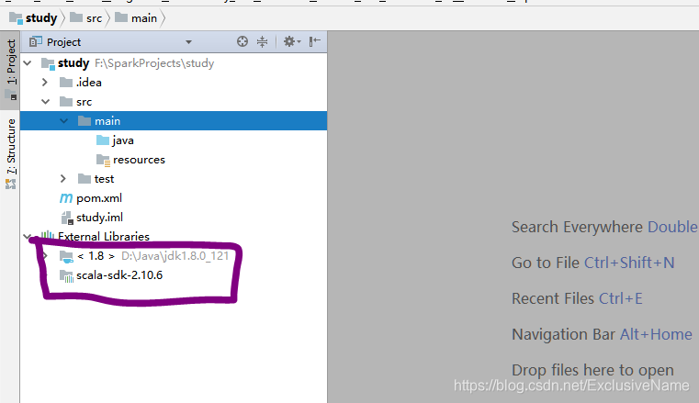
Task: Click the Drop files here to open text
Action: (592, 370)
